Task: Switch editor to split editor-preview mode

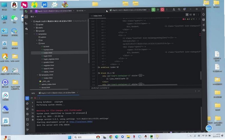Action: 190,15
